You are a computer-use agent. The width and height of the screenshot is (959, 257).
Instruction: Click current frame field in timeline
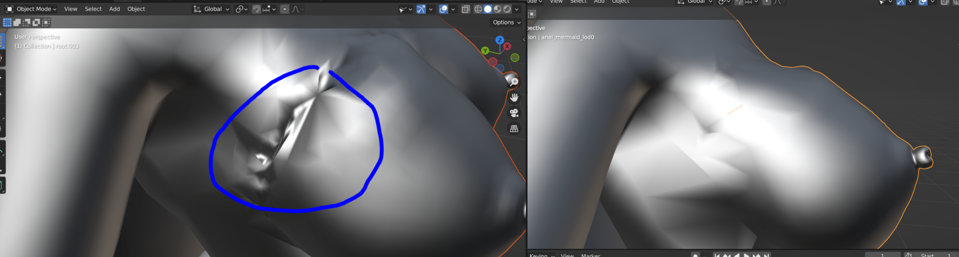pos(882,255)
